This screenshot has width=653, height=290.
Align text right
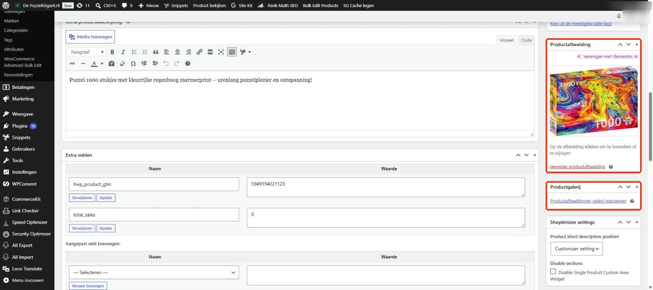(188, 52)
